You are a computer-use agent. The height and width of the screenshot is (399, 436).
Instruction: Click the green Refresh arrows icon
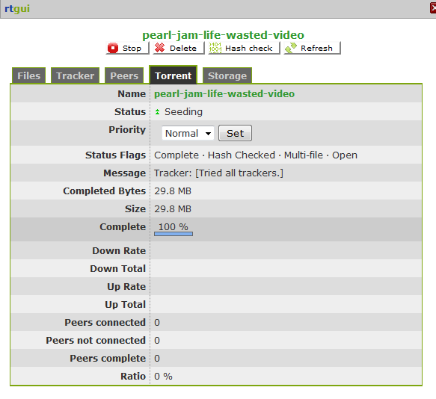(x=291, y=48)
